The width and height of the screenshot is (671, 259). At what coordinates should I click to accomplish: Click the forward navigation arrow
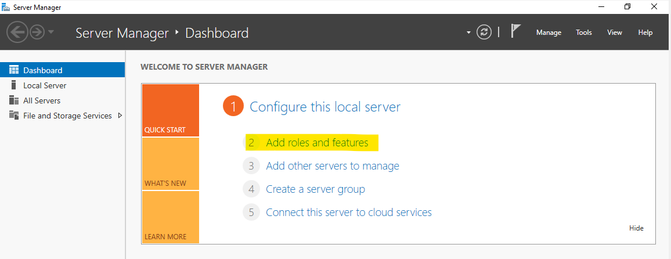point(37,32)
